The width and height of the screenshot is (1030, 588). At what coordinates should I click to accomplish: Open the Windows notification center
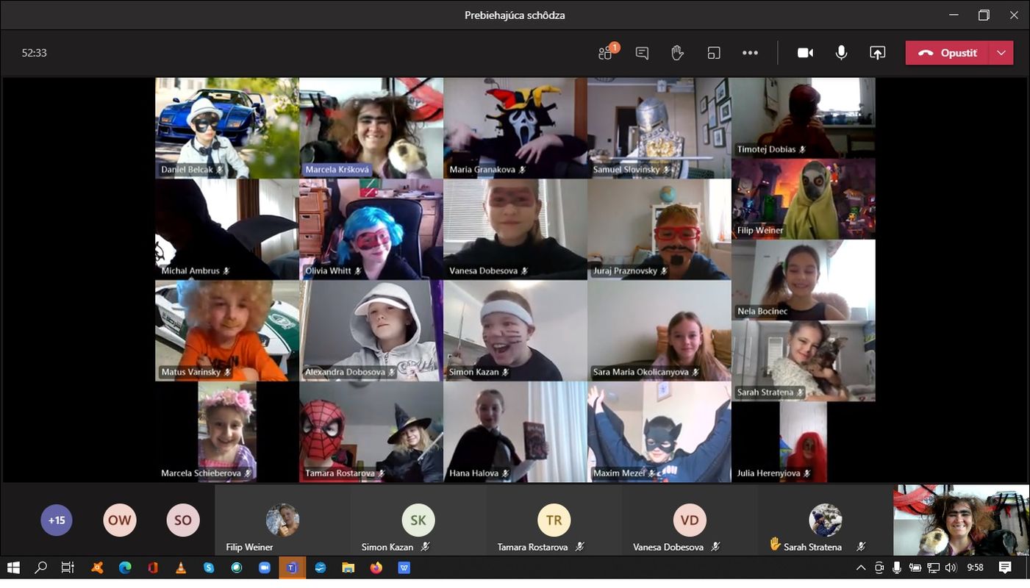1005,567
